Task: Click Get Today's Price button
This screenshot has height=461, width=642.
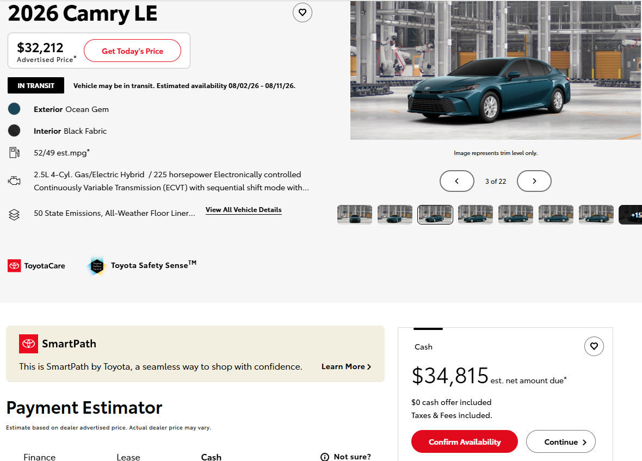Action: (132, 51)
